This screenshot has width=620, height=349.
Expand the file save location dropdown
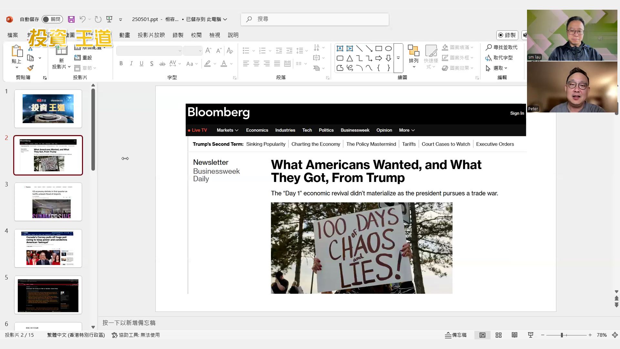pos(225,19)
